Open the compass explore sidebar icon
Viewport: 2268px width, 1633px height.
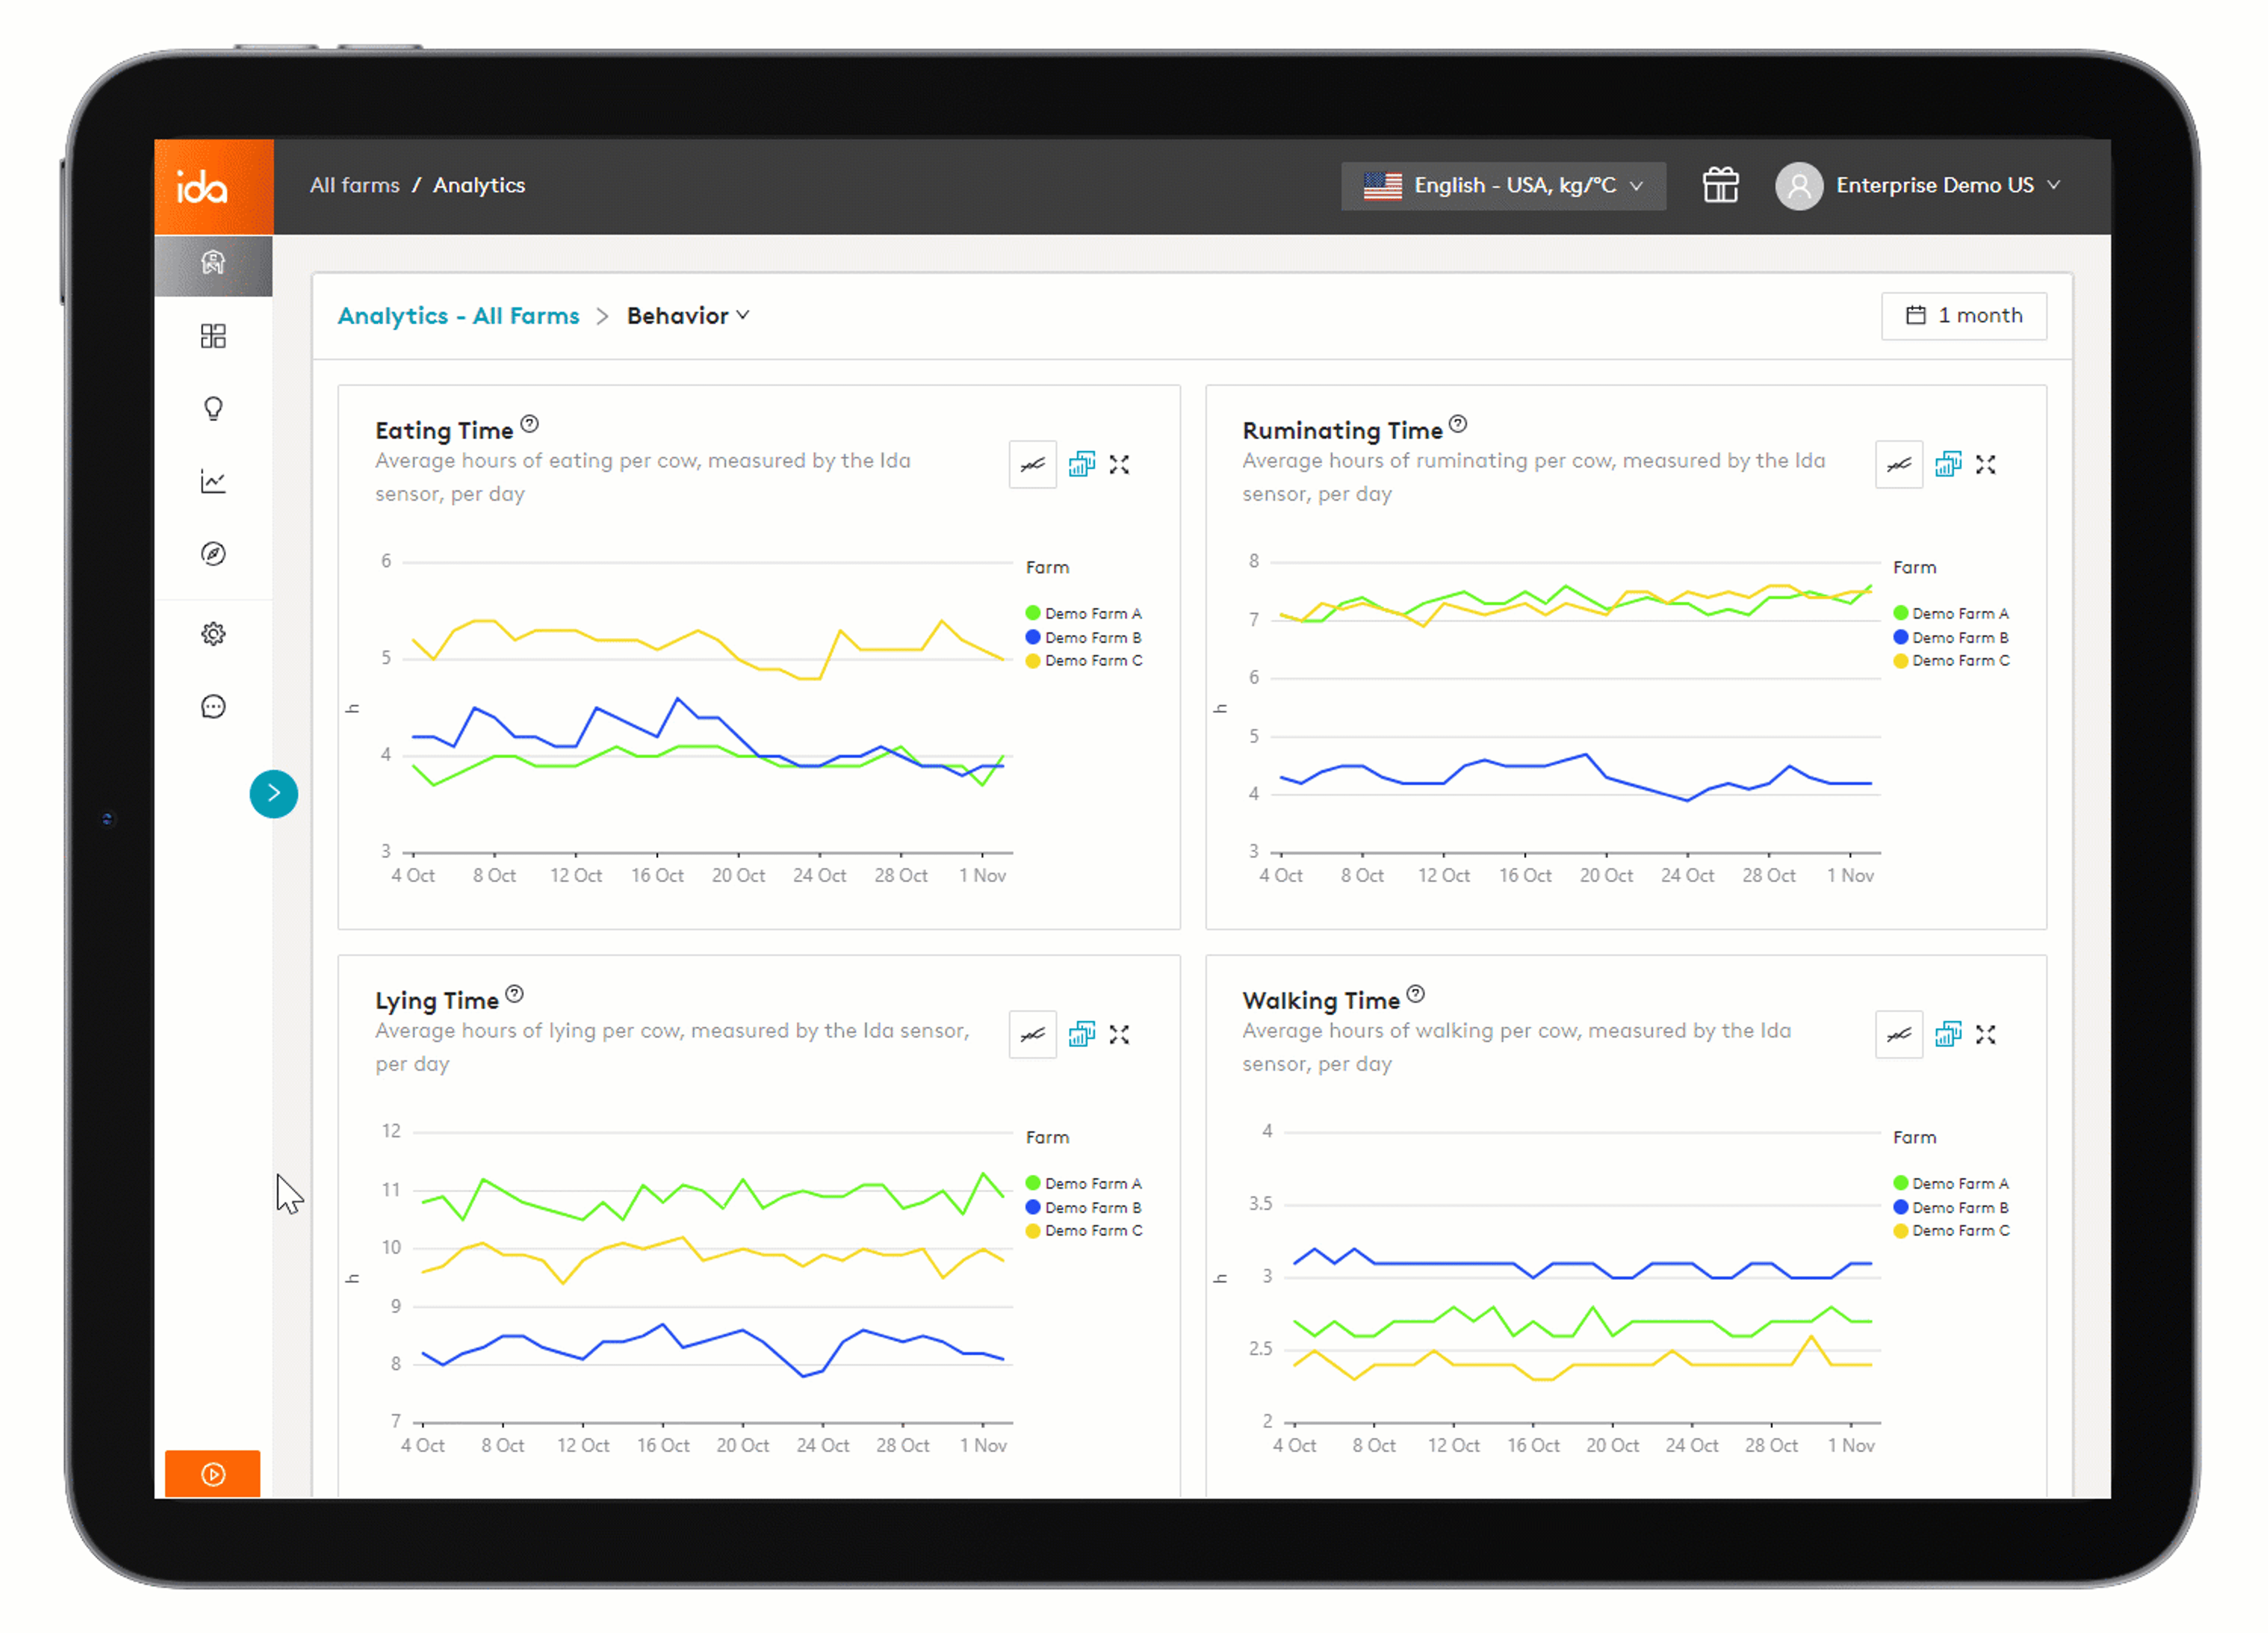click(213, 554)
